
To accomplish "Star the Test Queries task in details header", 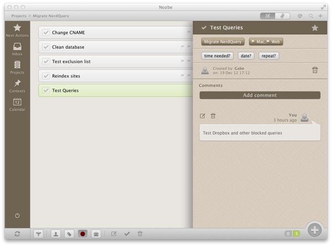I will coord(315,28).
